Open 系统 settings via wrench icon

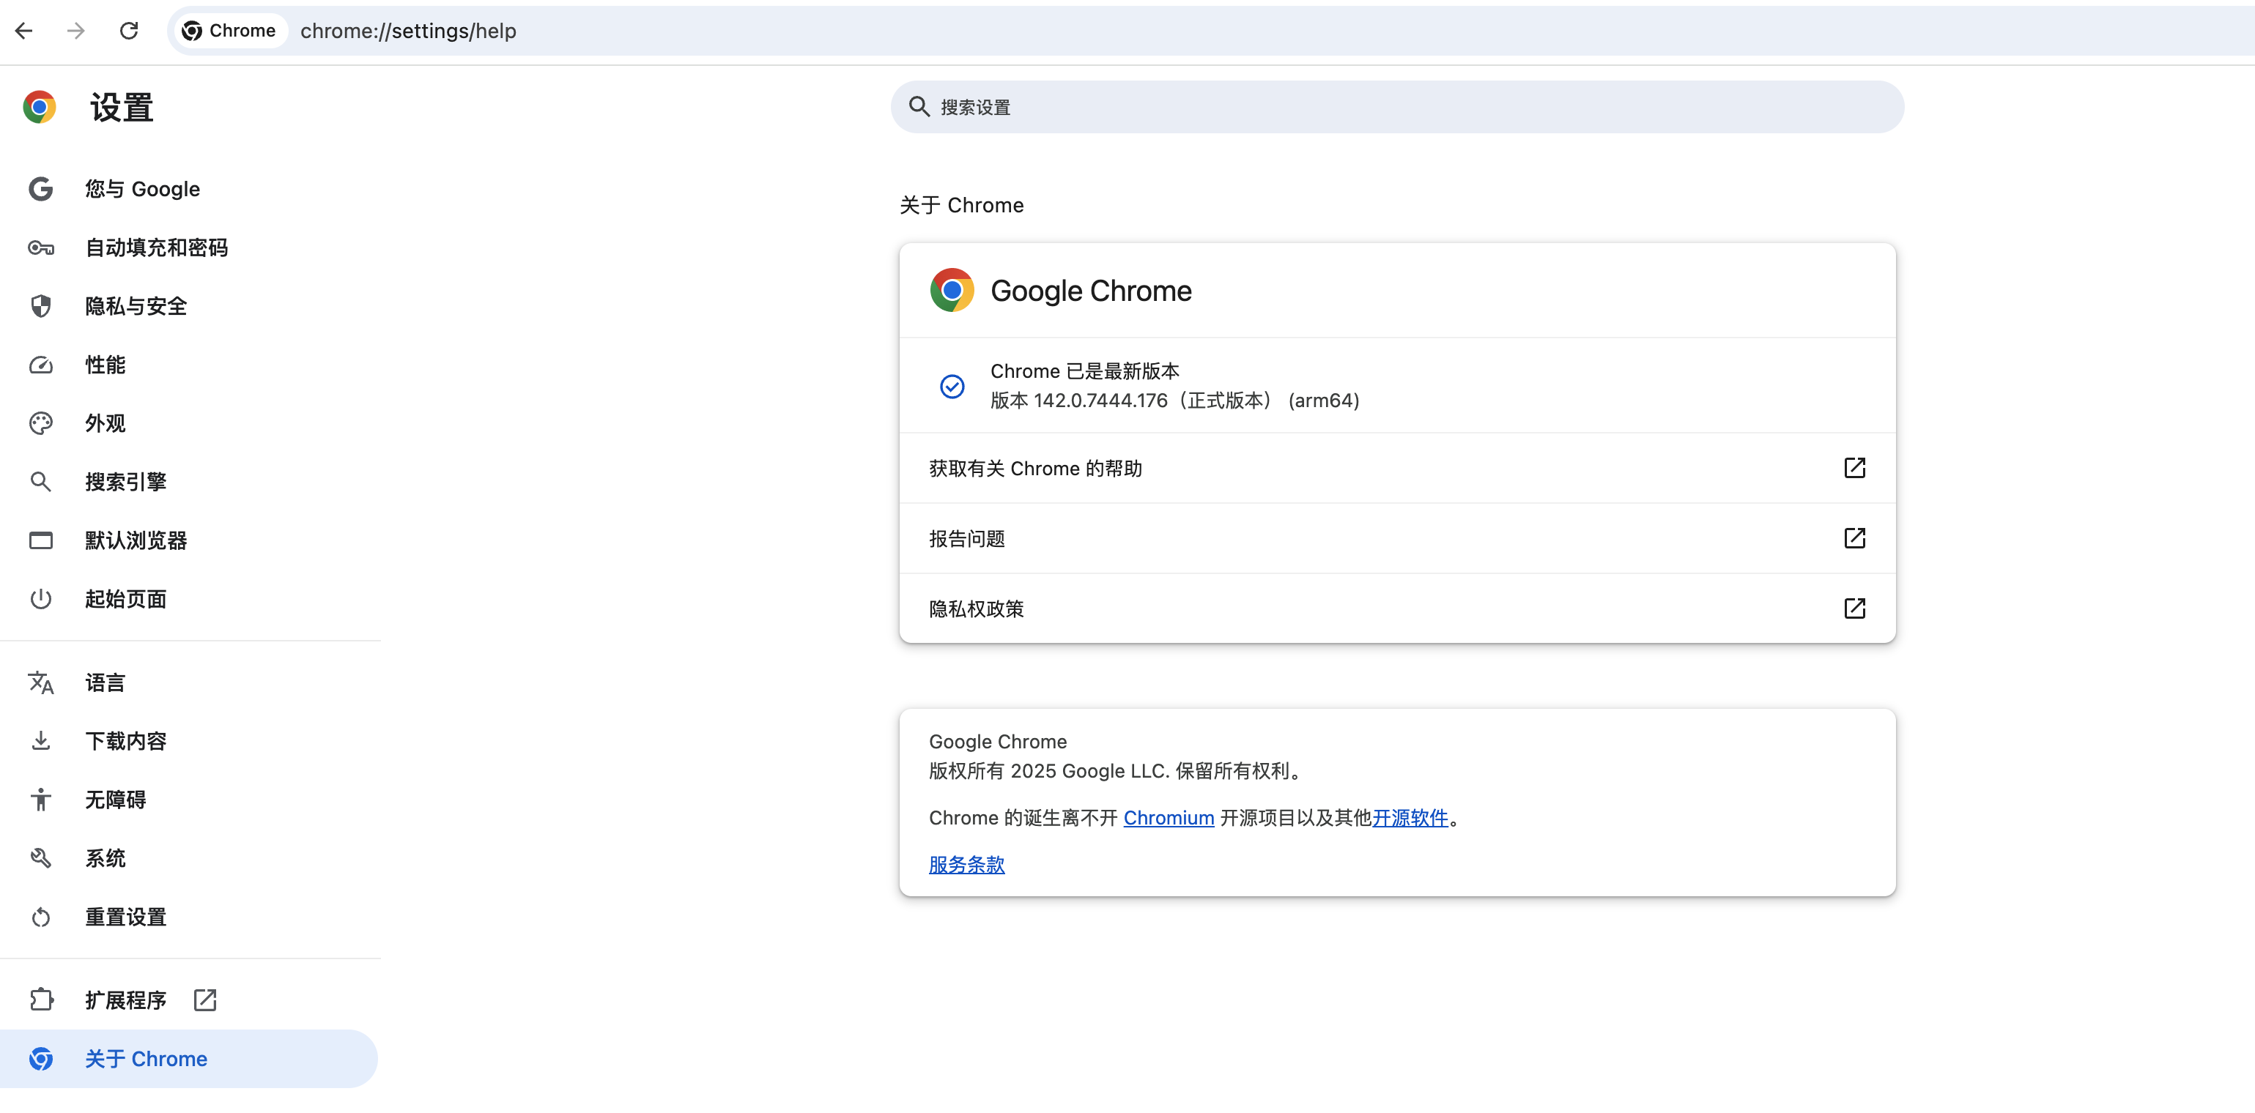[41, 857]
